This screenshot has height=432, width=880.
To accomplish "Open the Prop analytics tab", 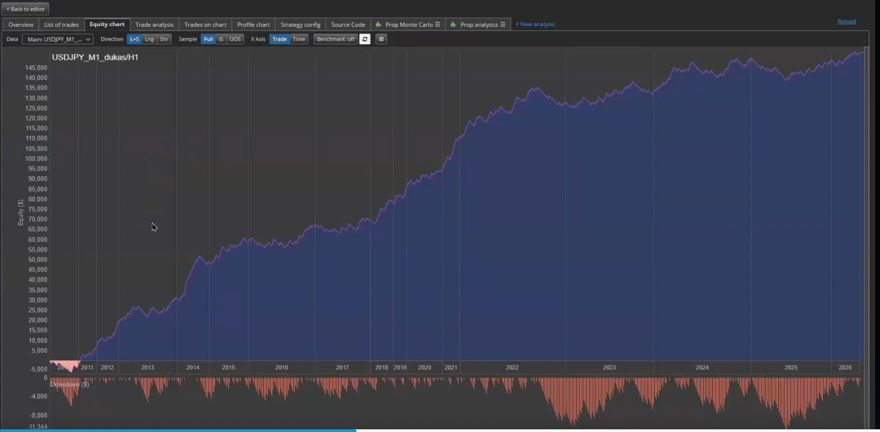I will coord(479,25).
